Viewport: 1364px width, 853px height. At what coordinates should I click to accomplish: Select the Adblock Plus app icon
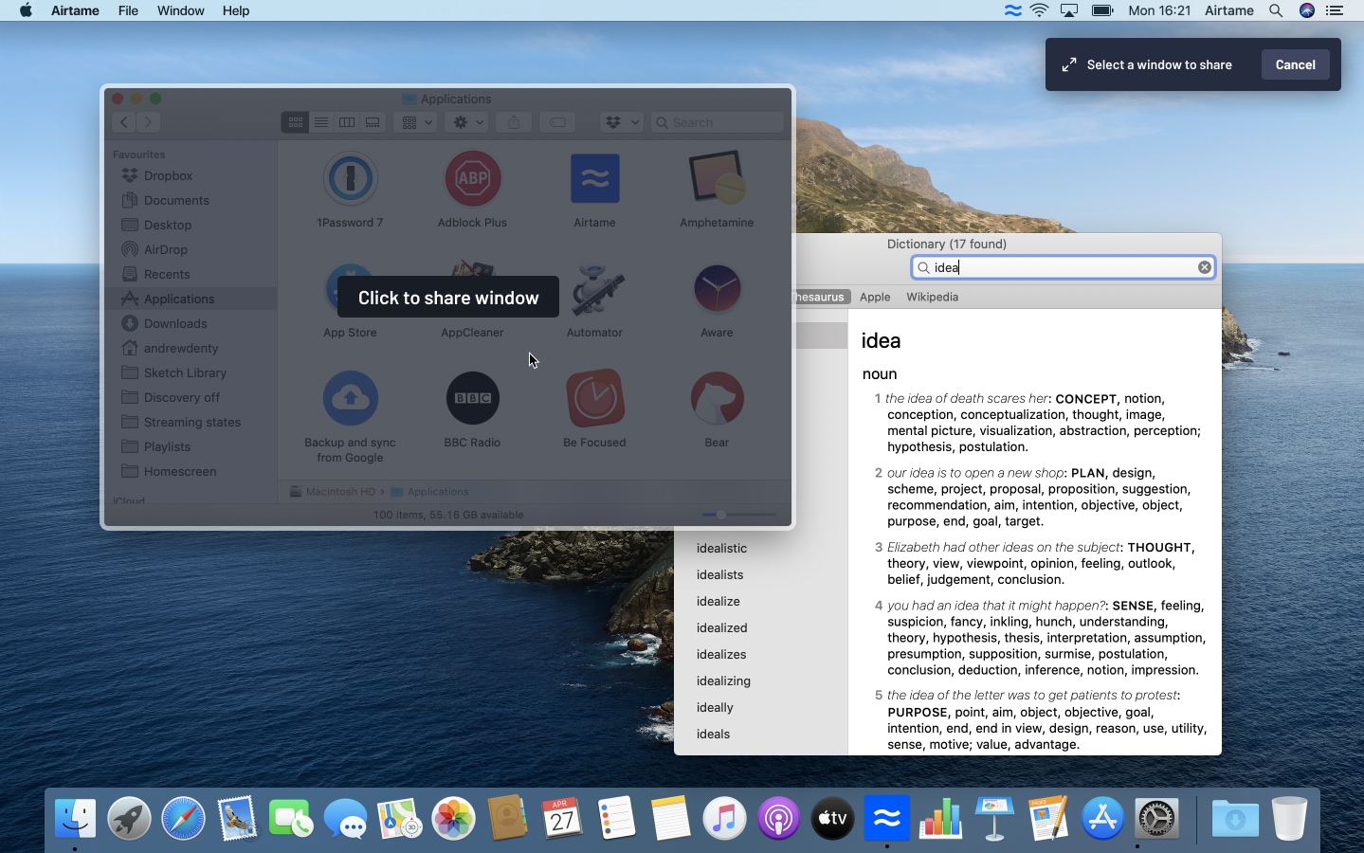point(472,178)
